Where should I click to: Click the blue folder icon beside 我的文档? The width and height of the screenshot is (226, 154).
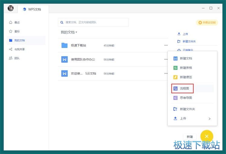pos(11,40)
